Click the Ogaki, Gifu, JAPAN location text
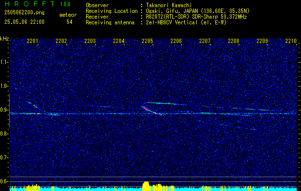 (197, 11)
